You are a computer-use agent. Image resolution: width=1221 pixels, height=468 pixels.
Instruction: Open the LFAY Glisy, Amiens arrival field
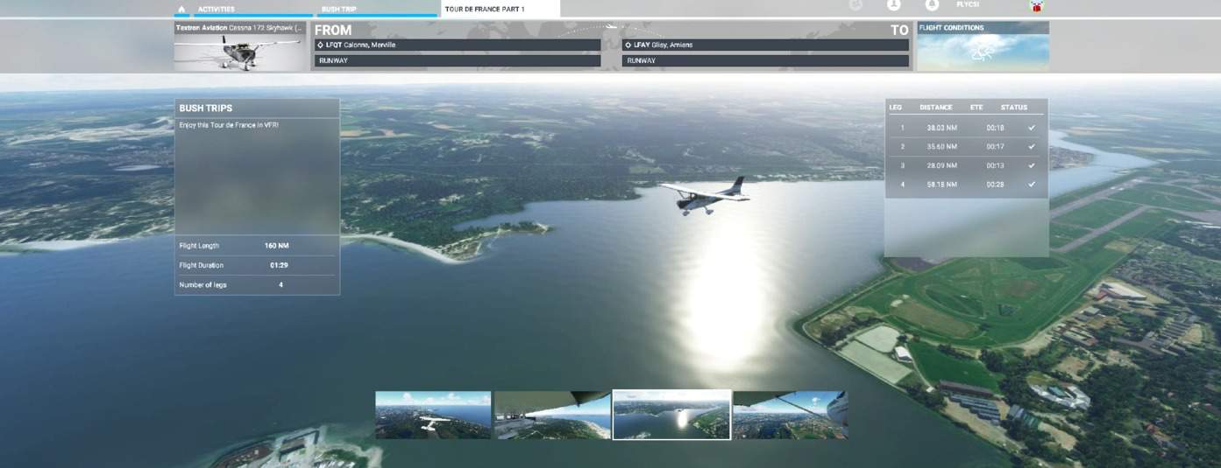[x=765, y=45]
